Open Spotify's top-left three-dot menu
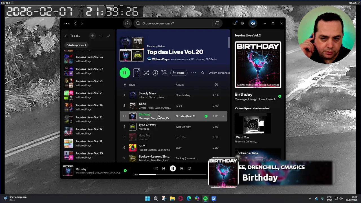Viewport: 361px width, 203px height. [x=67, y=23]
